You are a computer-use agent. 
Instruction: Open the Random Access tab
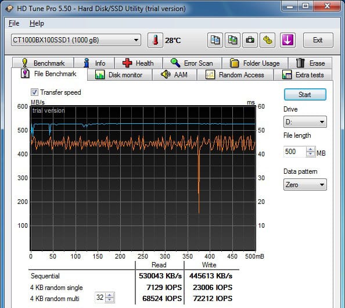click(235, 75)
